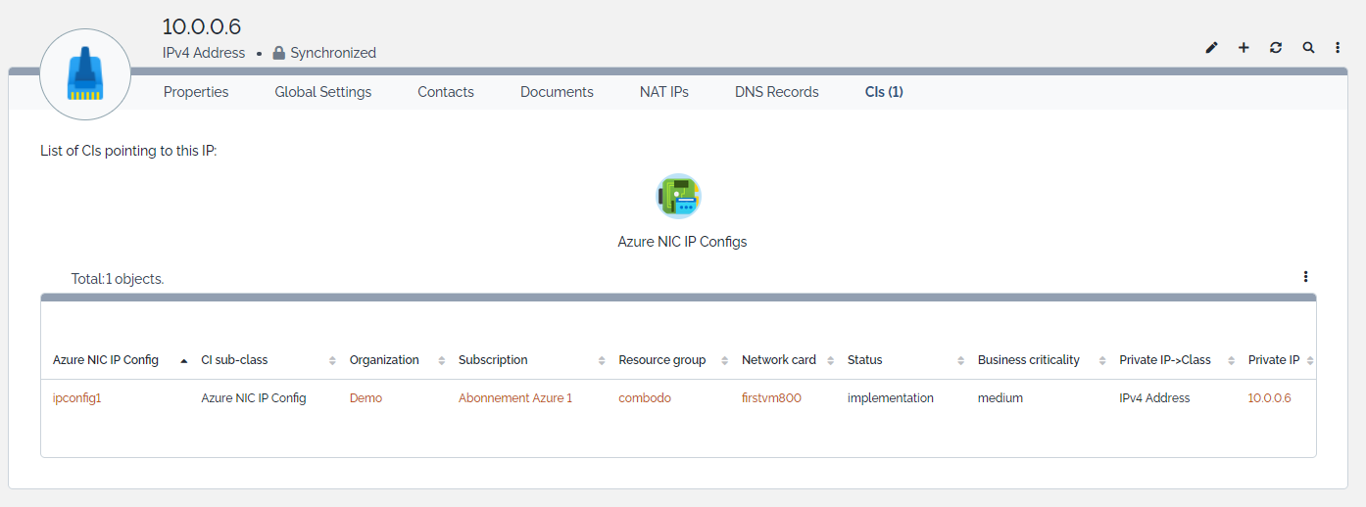The height and width of the screenshot is (507, 1366).
Task: Open the Abonnement Azure 1 subscription link
Action: [x=514, y=398]
